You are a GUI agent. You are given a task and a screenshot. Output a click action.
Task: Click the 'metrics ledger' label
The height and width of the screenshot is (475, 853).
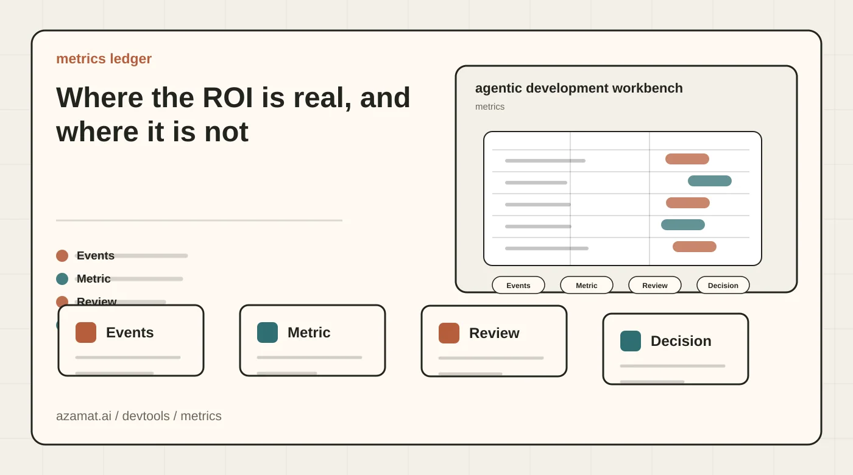[104, 58]
